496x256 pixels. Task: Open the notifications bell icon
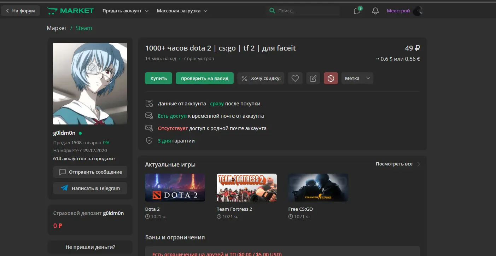pos(375,11)
